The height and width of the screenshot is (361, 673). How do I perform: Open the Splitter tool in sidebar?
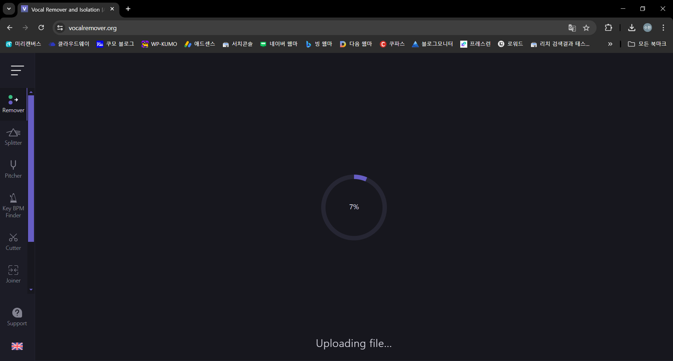click(13, 137)
